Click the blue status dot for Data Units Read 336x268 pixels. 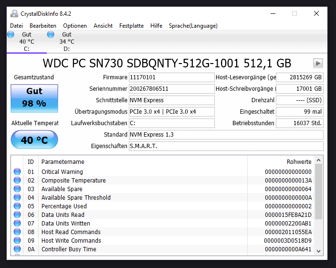click(x=17, y=214)
